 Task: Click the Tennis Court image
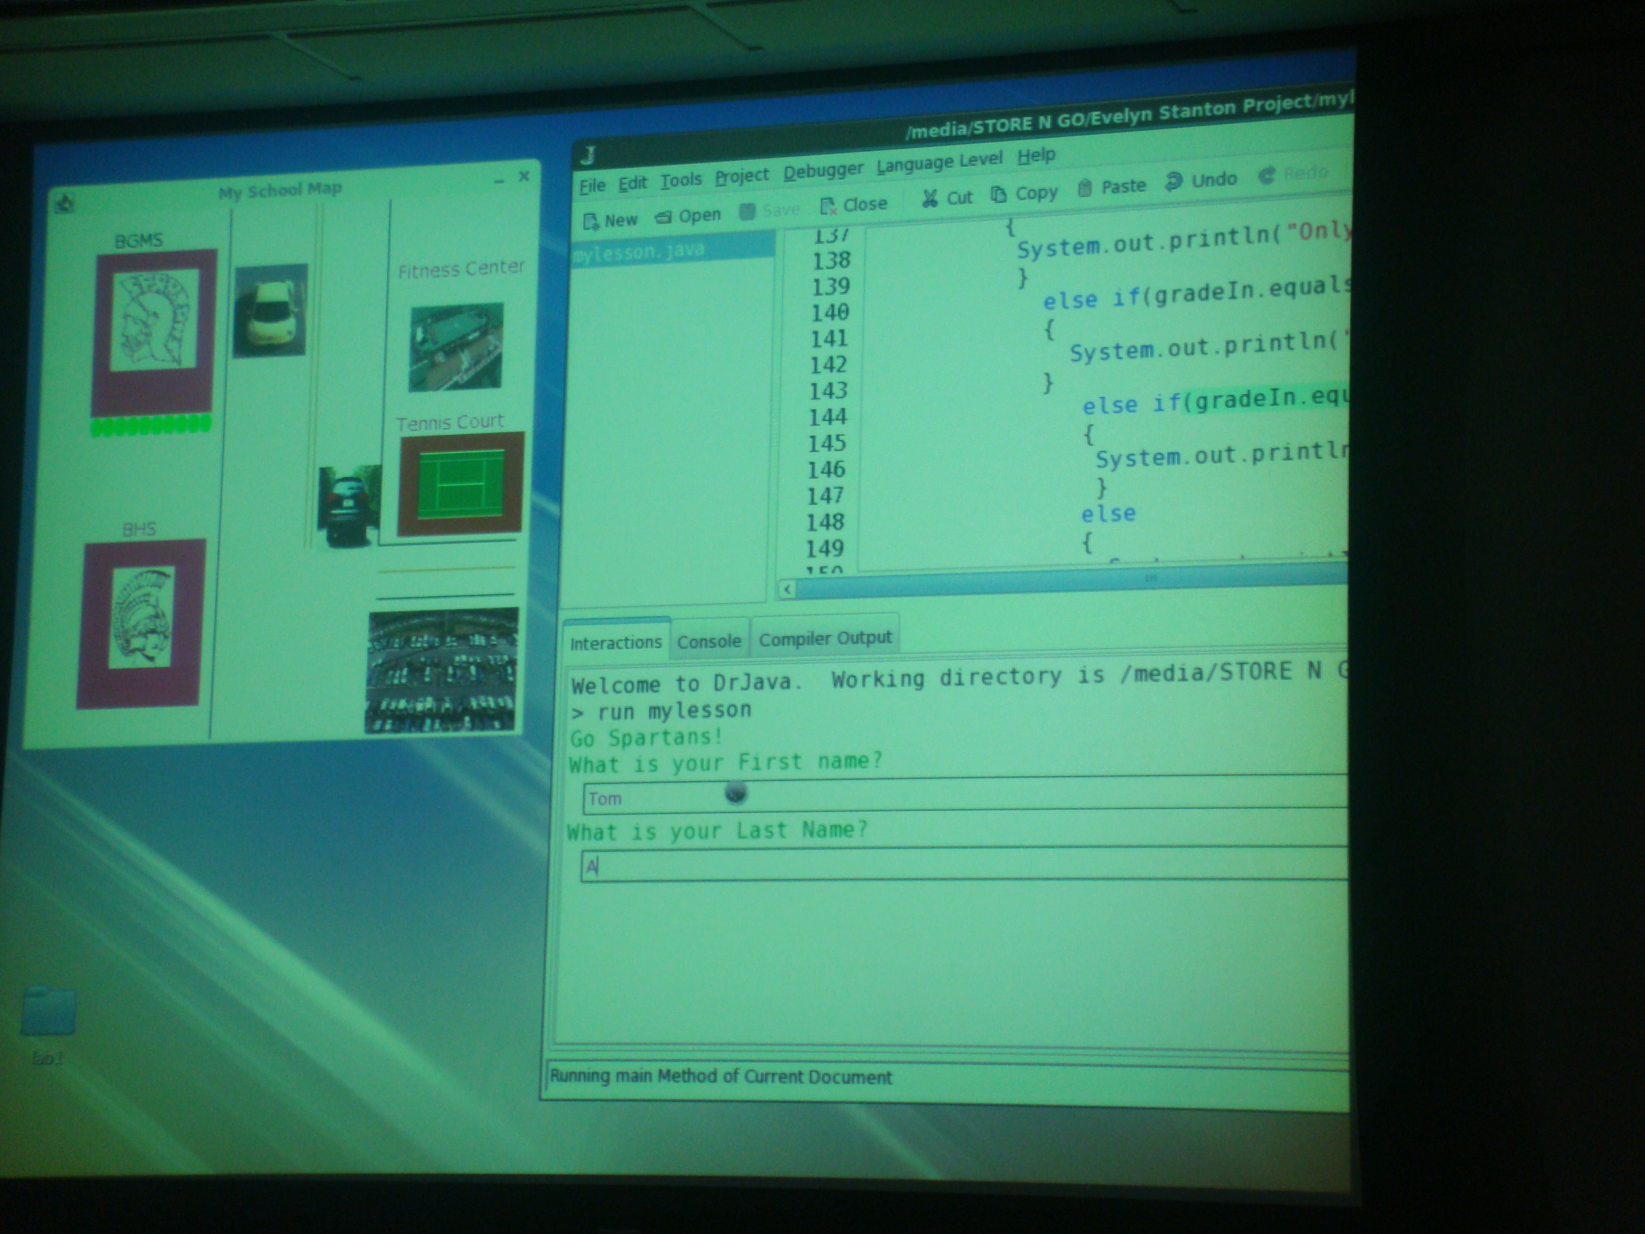point(461,484)
